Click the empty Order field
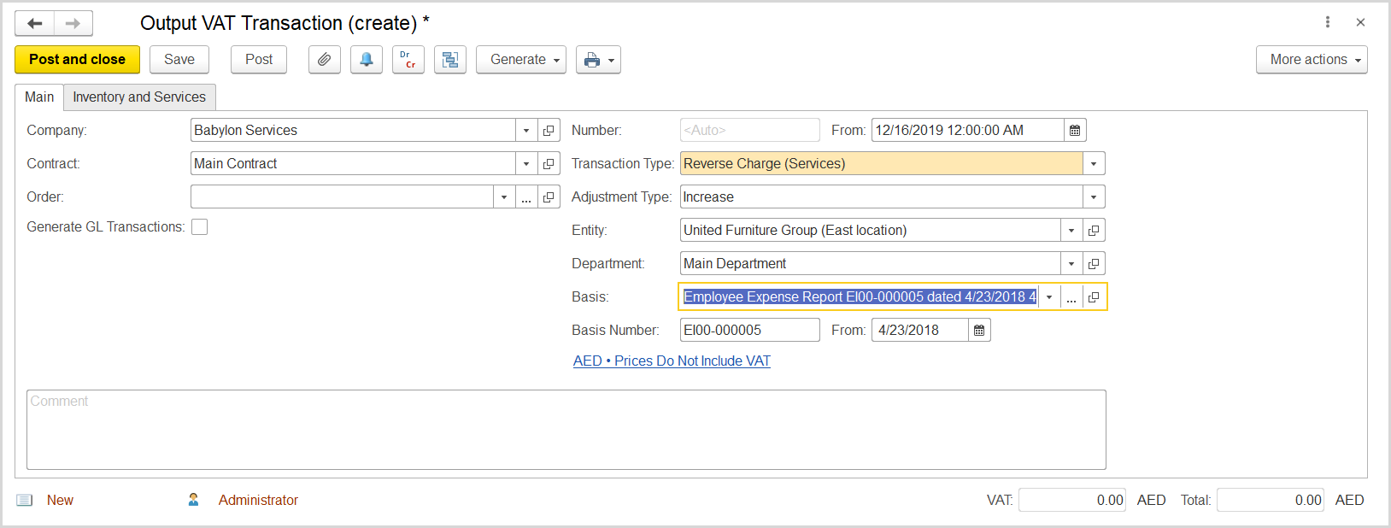Image resolution: width=1391 pixels, height=528 pixels. [x=343, y=197]
